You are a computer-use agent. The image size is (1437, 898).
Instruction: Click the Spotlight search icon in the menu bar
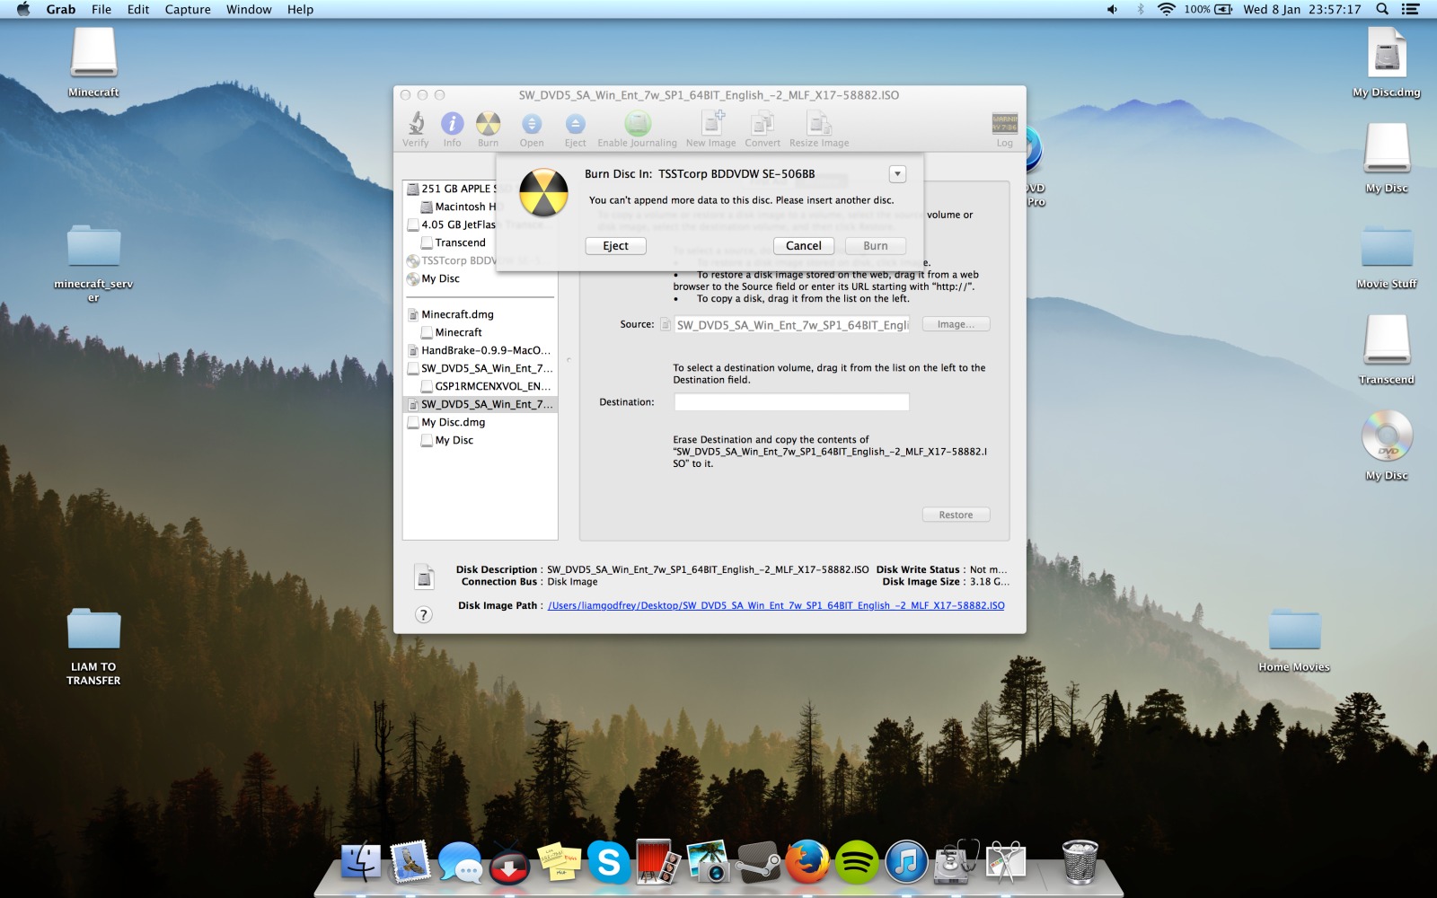pyautogui.click(x=1382, y=9)
